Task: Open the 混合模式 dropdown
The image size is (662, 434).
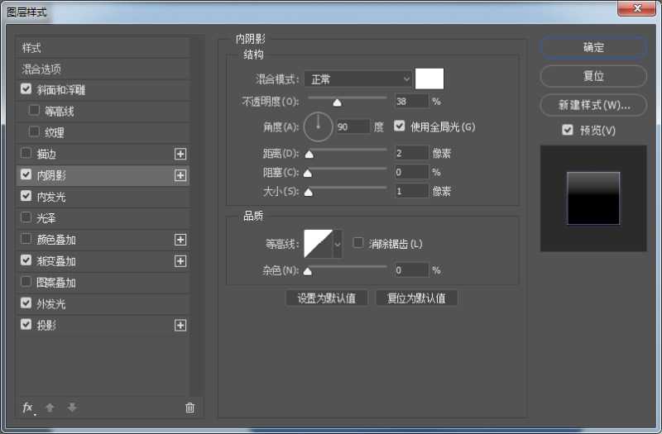Action: click(357, 79)
